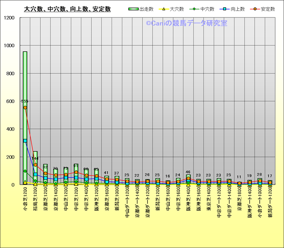Viewport: 284px width, 248px height.
Task: Click the 安定数 legend text label
Action: 267,9
